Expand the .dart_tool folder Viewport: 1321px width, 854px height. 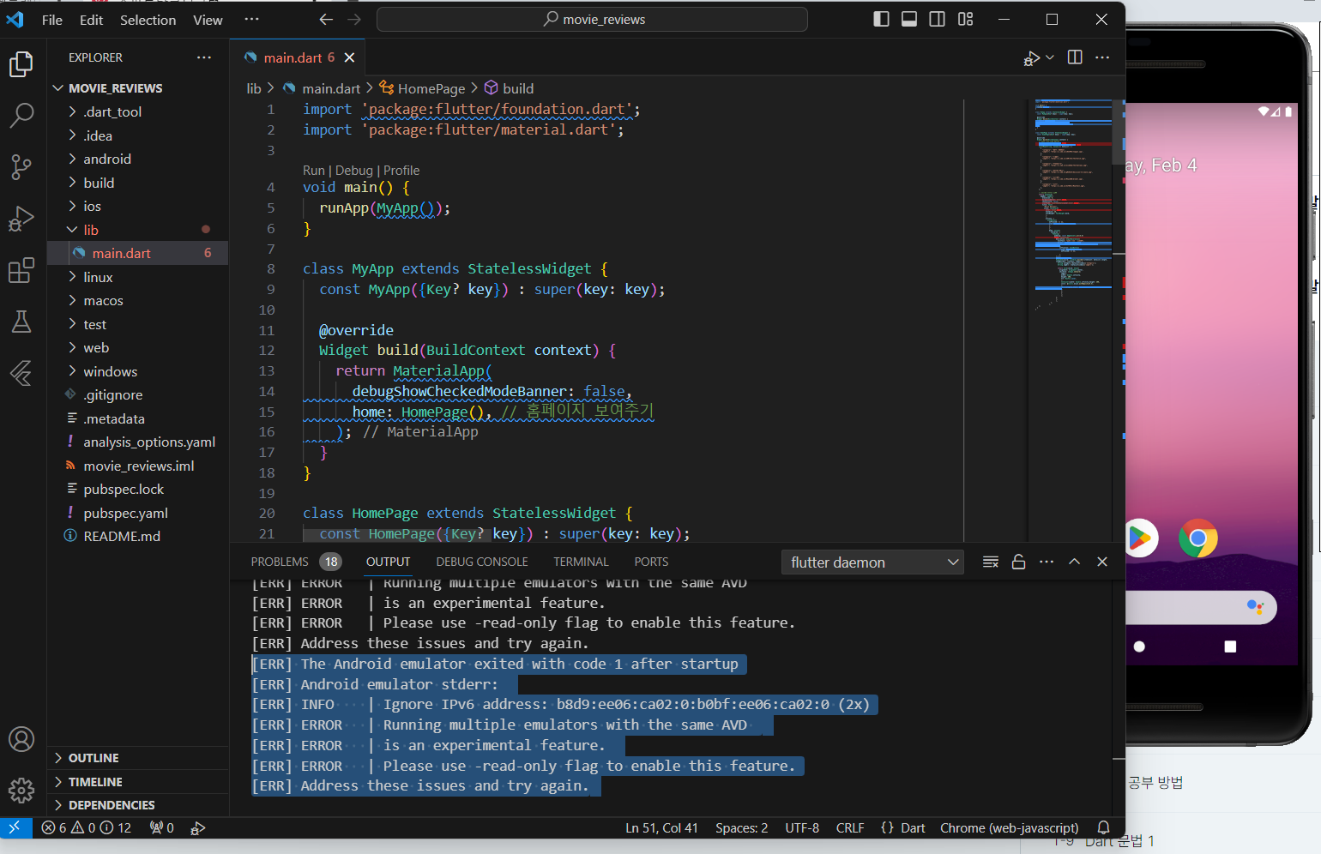[138, 111]
